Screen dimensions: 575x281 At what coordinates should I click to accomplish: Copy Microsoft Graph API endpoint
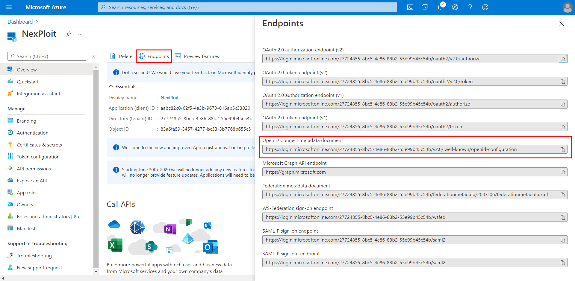(563, 172)
